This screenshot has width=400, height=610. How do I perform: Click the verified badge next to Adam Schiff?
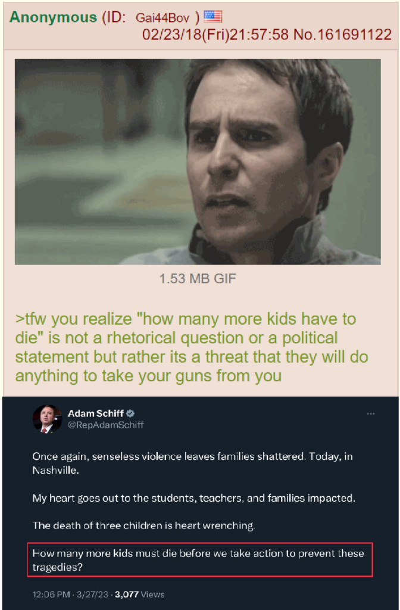pos(130,413)
